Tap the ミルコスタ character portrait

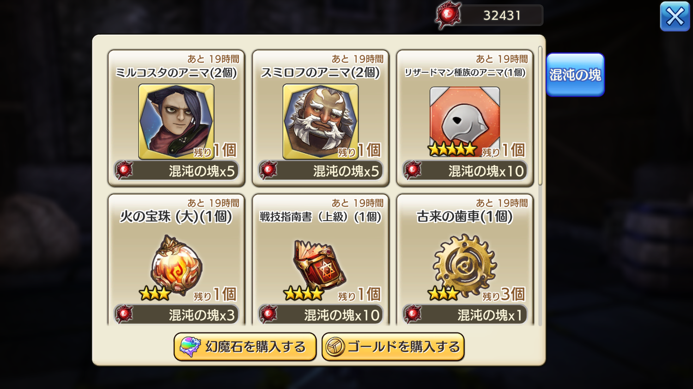click(176, 121)
